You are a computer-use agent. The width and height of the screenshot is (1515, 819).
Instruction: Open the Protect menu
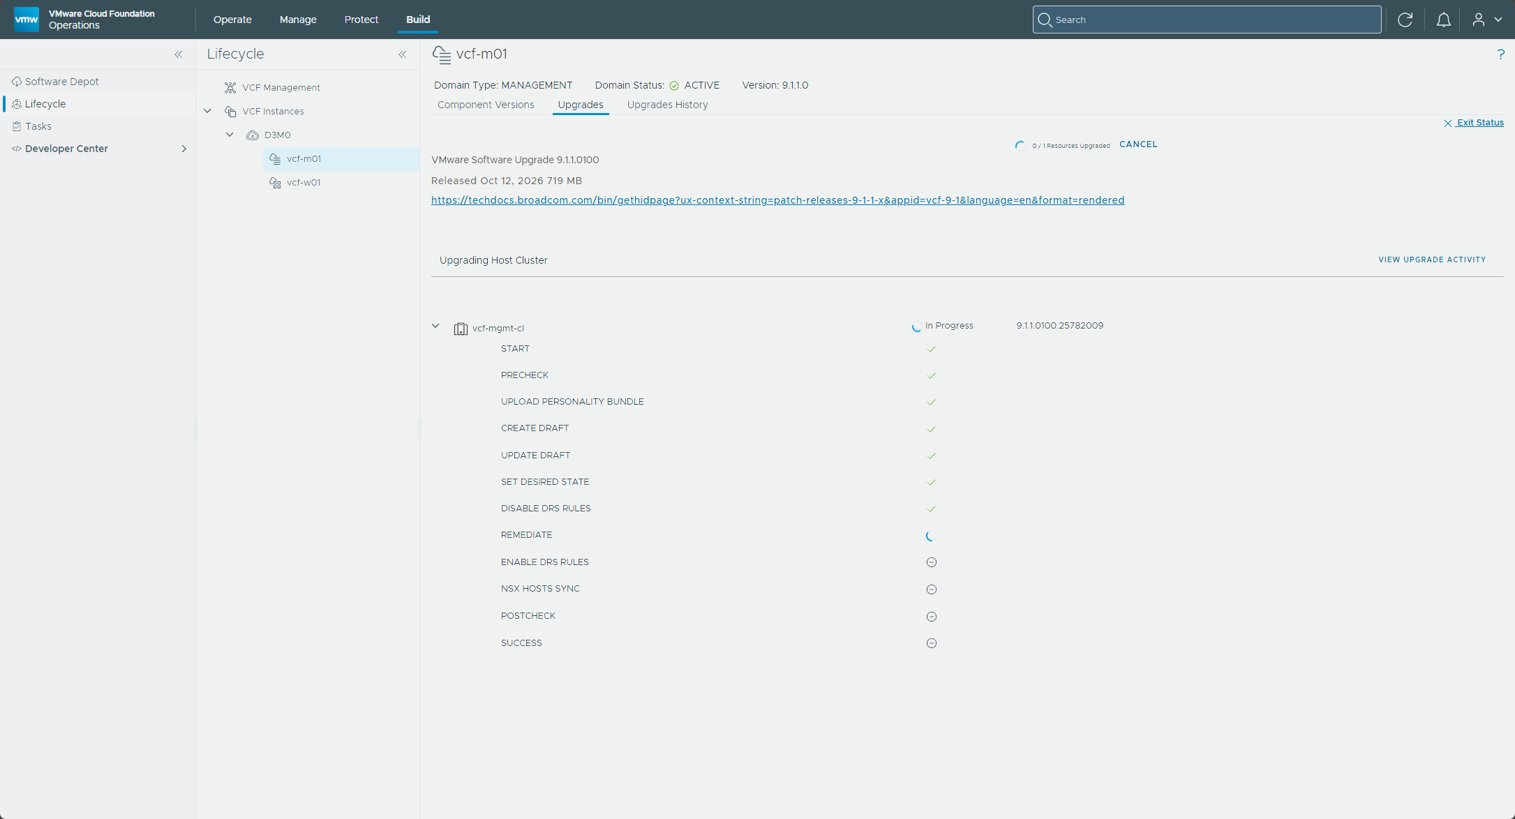pos(361,20)
